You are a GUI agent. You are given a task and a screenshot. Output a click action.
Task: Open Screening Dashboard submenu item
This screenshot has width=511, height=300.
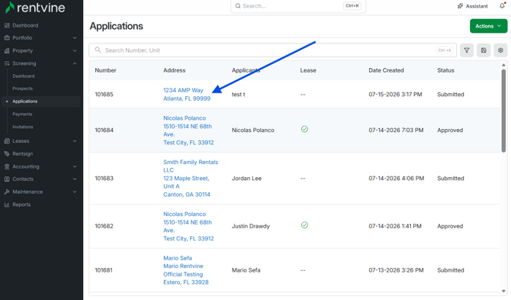pos(24,76)
